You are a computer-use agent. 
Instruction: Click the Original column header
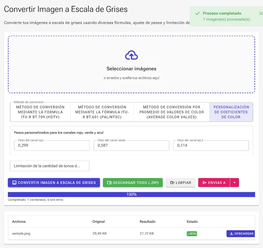pos(99,221)
